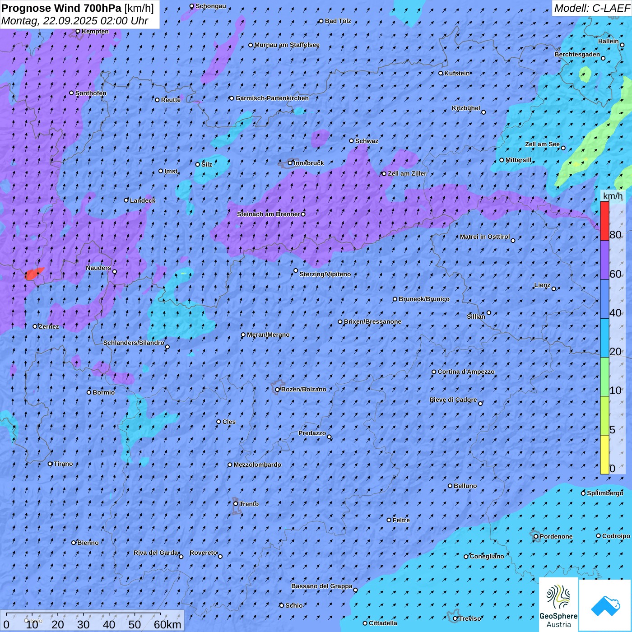Click the Murnau am Staffelsee label
The image size is (632, 632).
tap(287, 45)
